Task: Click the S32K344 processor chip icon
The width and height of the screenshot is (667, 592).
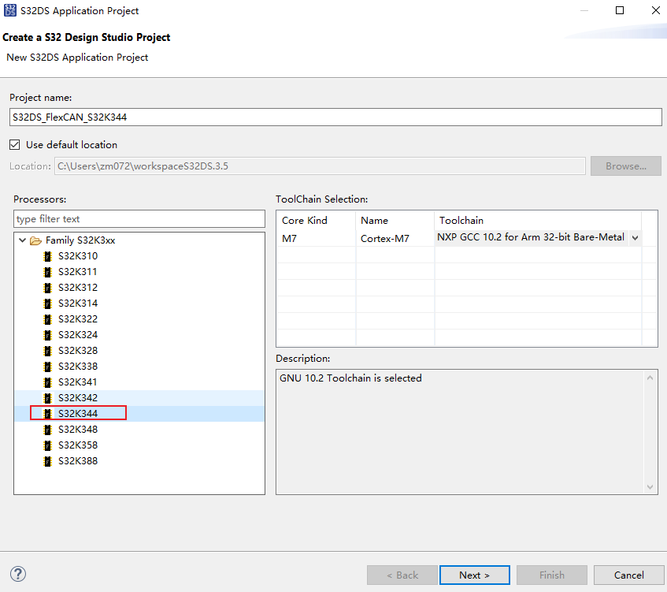Action: click(47, 414)
